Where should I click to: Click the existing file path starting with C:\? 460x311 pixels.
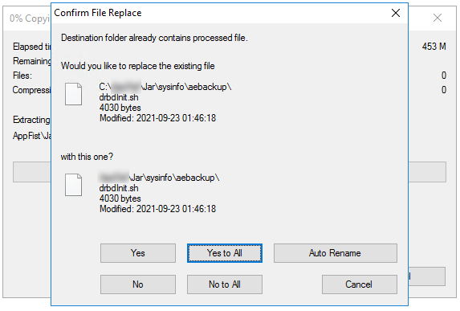165,87
